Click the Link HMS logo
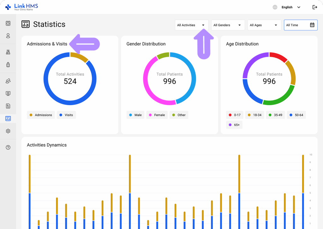Viewport: 323px width, 229px height. (21, 7)
